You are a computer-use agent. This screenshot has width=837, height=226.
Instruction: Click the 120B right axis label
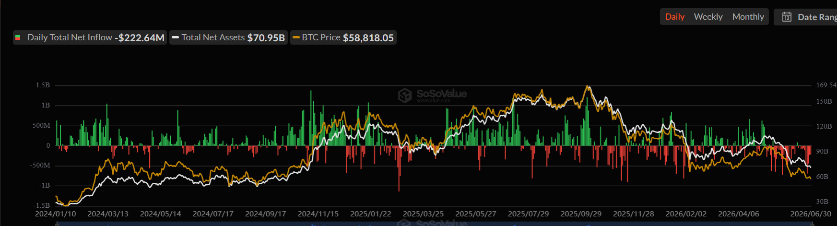tap(824, 126)
